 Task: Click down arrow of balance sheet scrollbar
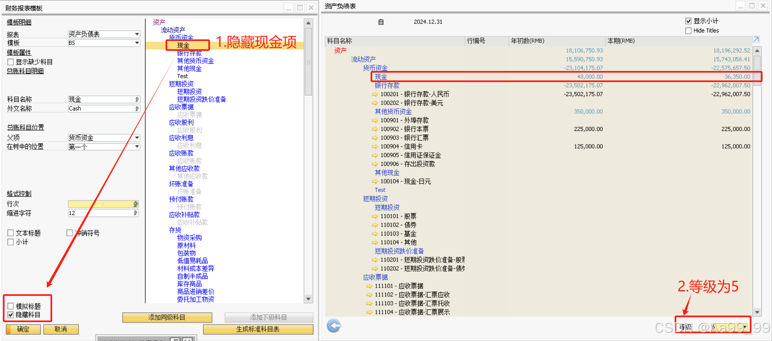click(x=757, y=312)
